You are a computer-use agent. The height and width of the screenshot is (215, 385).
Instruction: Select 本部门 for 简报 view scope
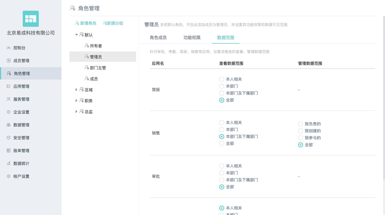point(222,86)
